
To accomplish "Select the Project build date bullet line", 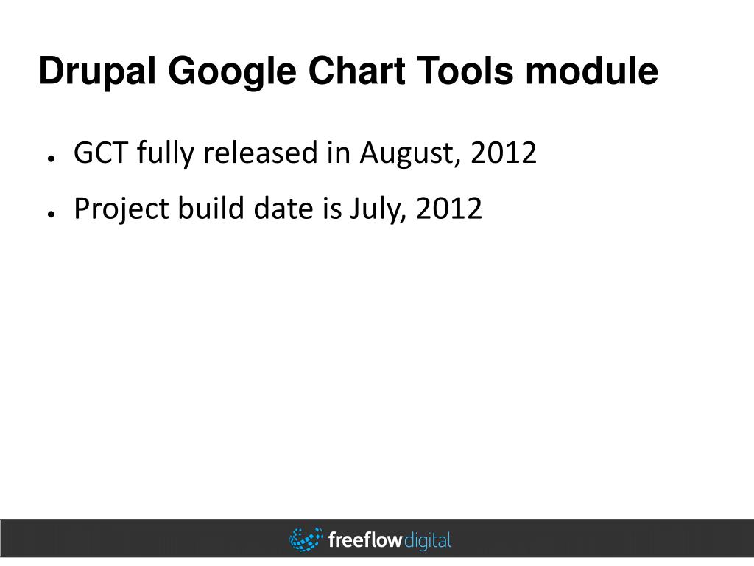I will [x=278, y=209].
